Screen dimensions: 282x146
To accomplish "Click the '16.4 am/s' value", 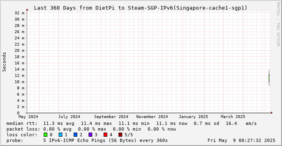I will [242, 124].
